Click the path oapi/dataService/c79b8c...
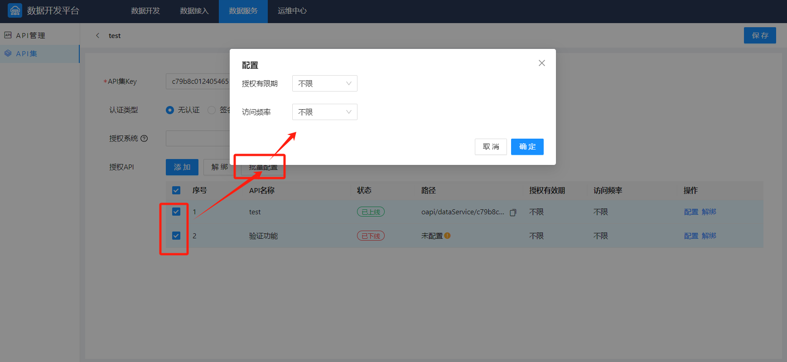The height and width of the screenshot is (362, 787). click(x=463, y=212)
